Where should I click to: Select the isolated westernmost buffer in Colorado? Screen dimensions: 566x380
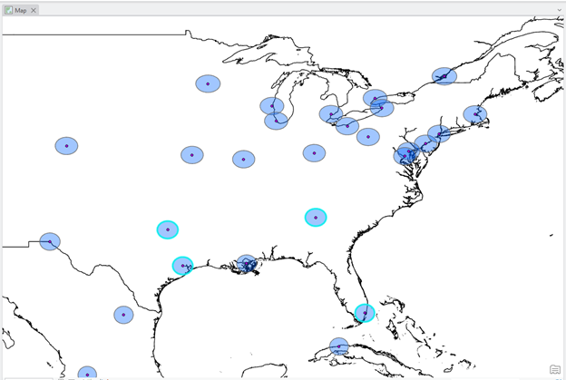(x=66, y=146)
